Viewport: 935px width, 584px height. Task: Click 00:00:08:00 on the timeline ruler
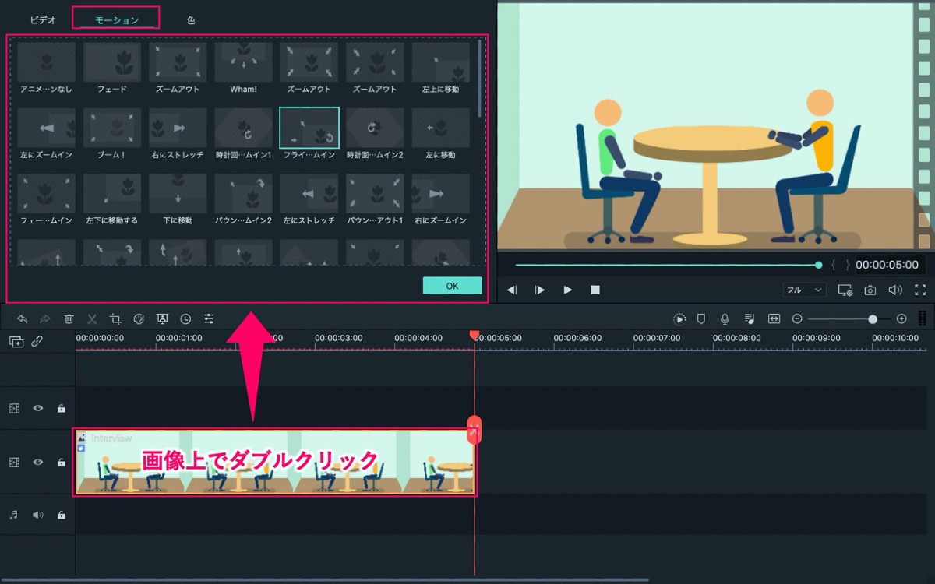[x=736, y=338]
